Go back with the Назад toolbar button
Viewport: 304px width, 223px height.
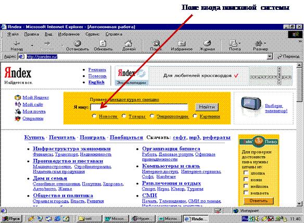tap(17, 46)
